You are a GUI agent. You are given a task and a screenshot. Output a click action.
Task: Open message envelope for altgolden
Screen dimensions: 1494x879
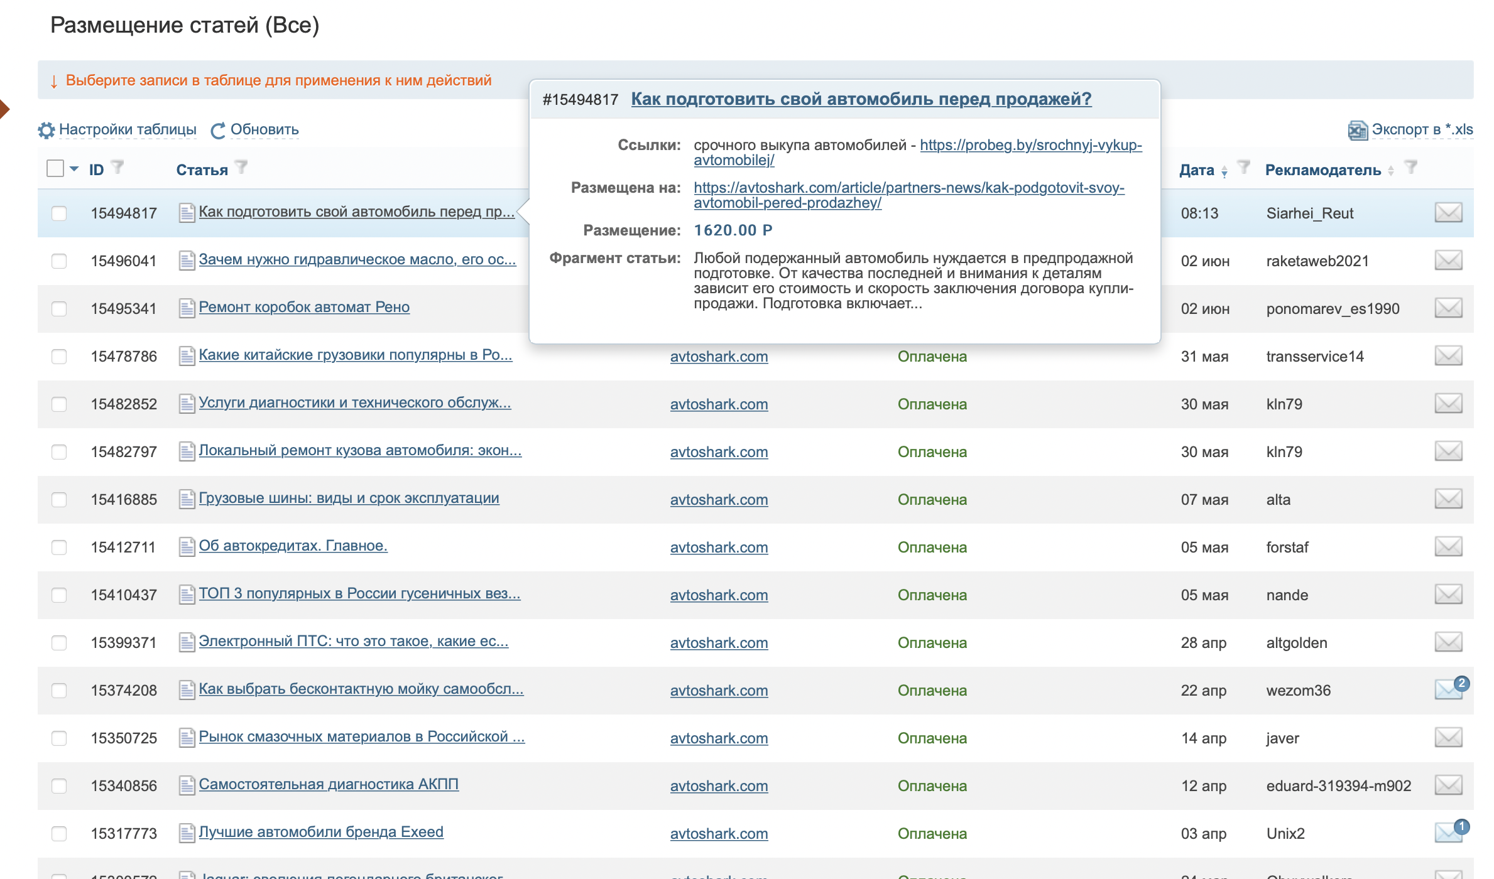[1449, 642]
